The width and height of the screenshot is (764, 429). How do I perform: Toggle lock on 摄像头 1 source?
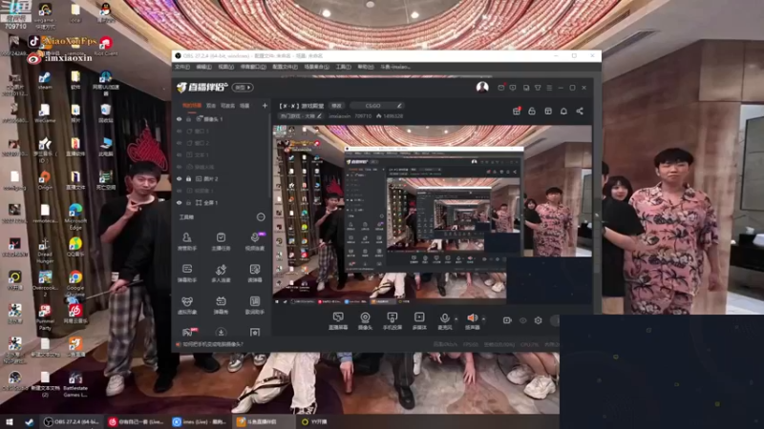189,119
